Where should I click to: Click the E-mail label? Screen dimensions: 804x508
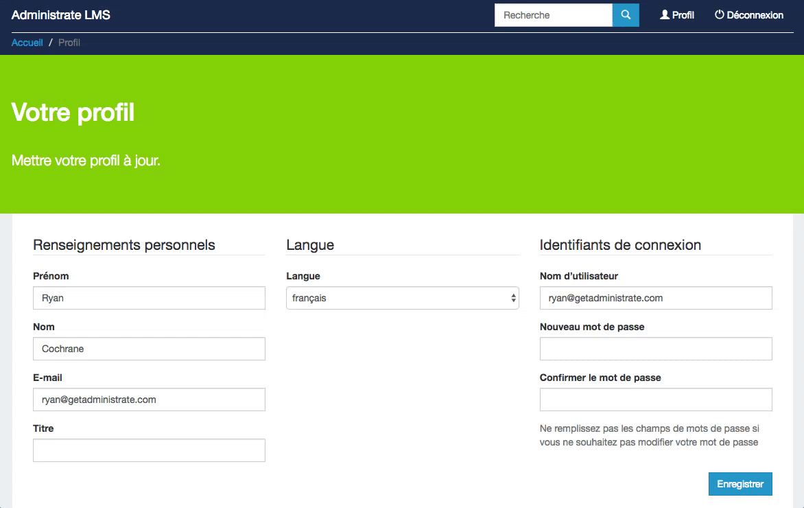pos(48,378)
